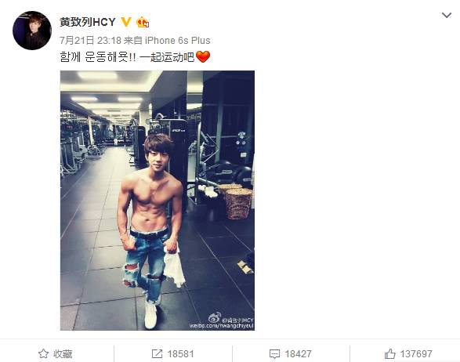Open reposts count 18581
Screen dimensions: 460x362
click(x=180, y=354)
